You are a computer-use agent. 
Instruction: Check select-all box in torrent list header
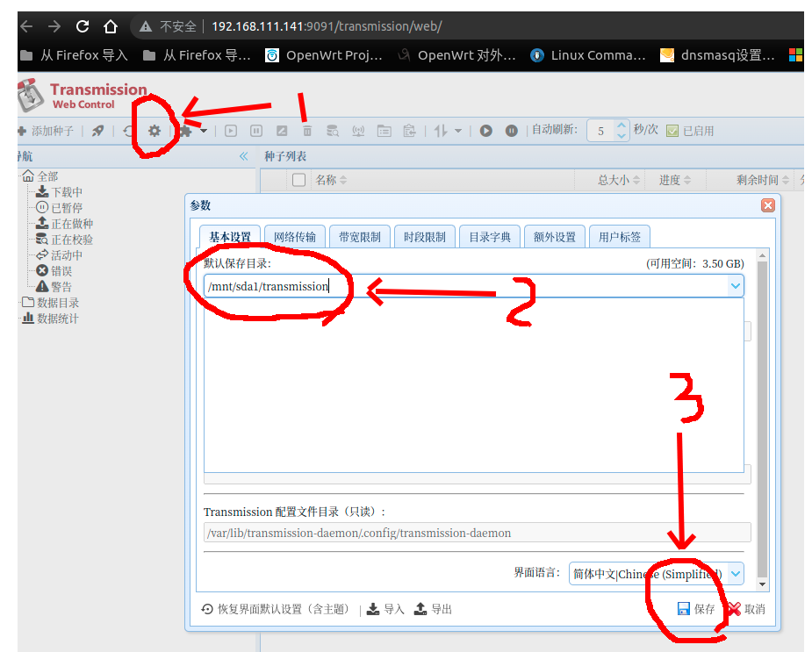(298, 180)
